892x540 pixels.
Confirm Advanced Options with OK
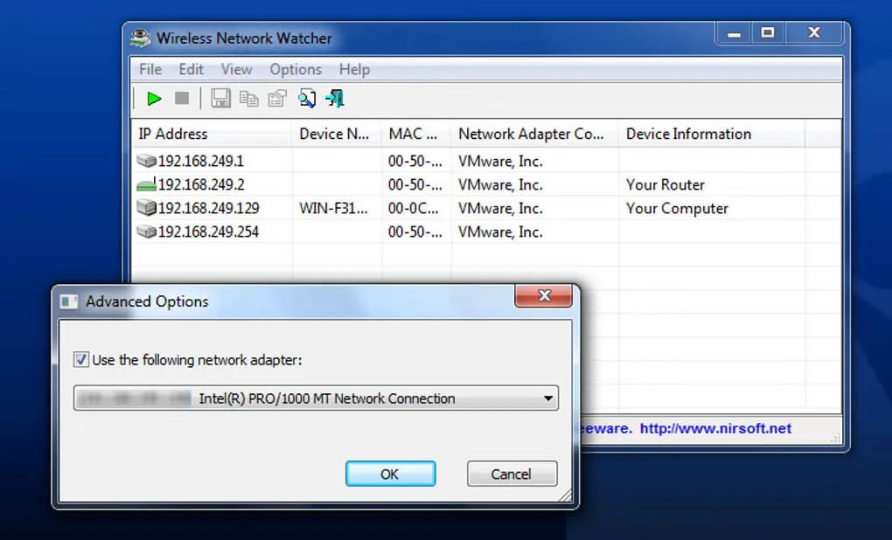coord(390,474)
